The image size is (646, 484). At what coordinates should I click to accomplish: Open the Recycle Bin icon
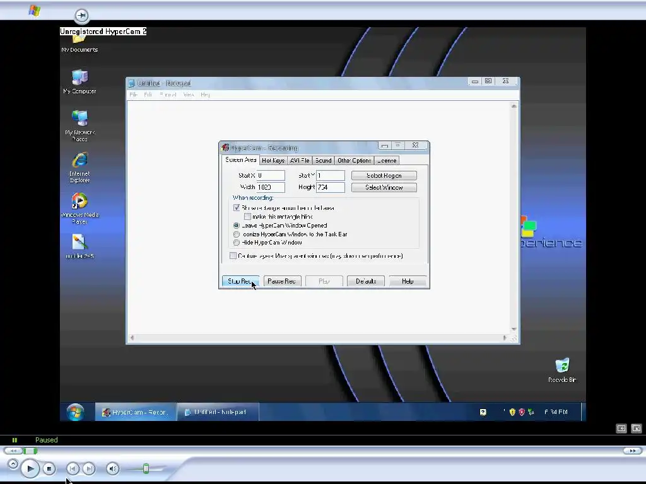[x=562, y=370]
